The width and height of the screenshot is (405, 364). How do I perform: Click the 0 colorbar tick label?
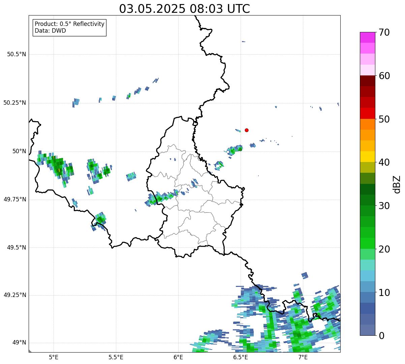tap(381, 336)
